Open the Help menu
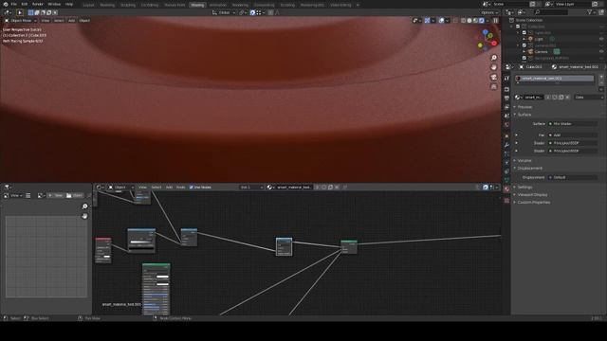Image resolution: width=607 pixels, height=341 pixels. click(69, 4)
